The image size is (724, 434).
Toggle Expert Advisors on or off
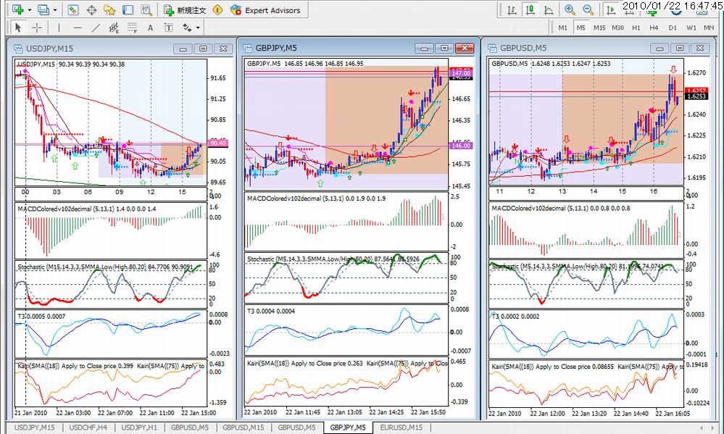tap(266, 9)
